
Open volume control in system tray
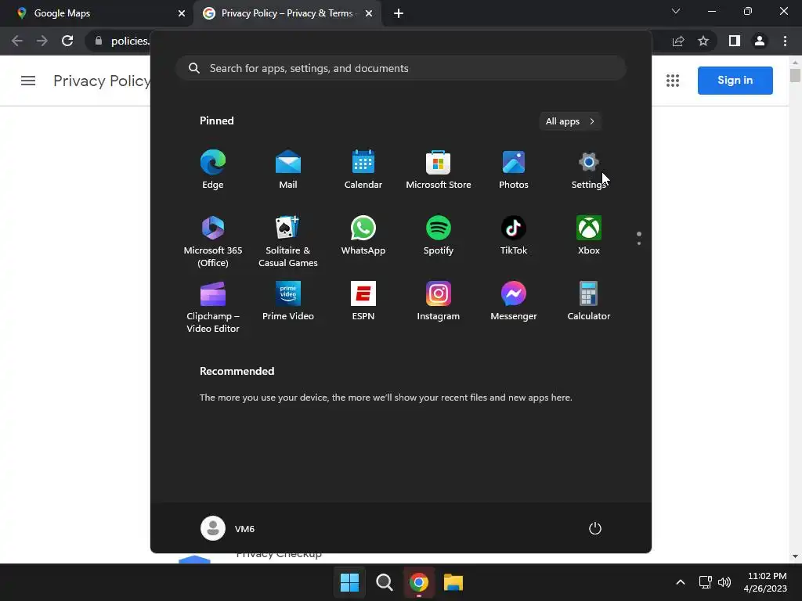pos(724,582)
